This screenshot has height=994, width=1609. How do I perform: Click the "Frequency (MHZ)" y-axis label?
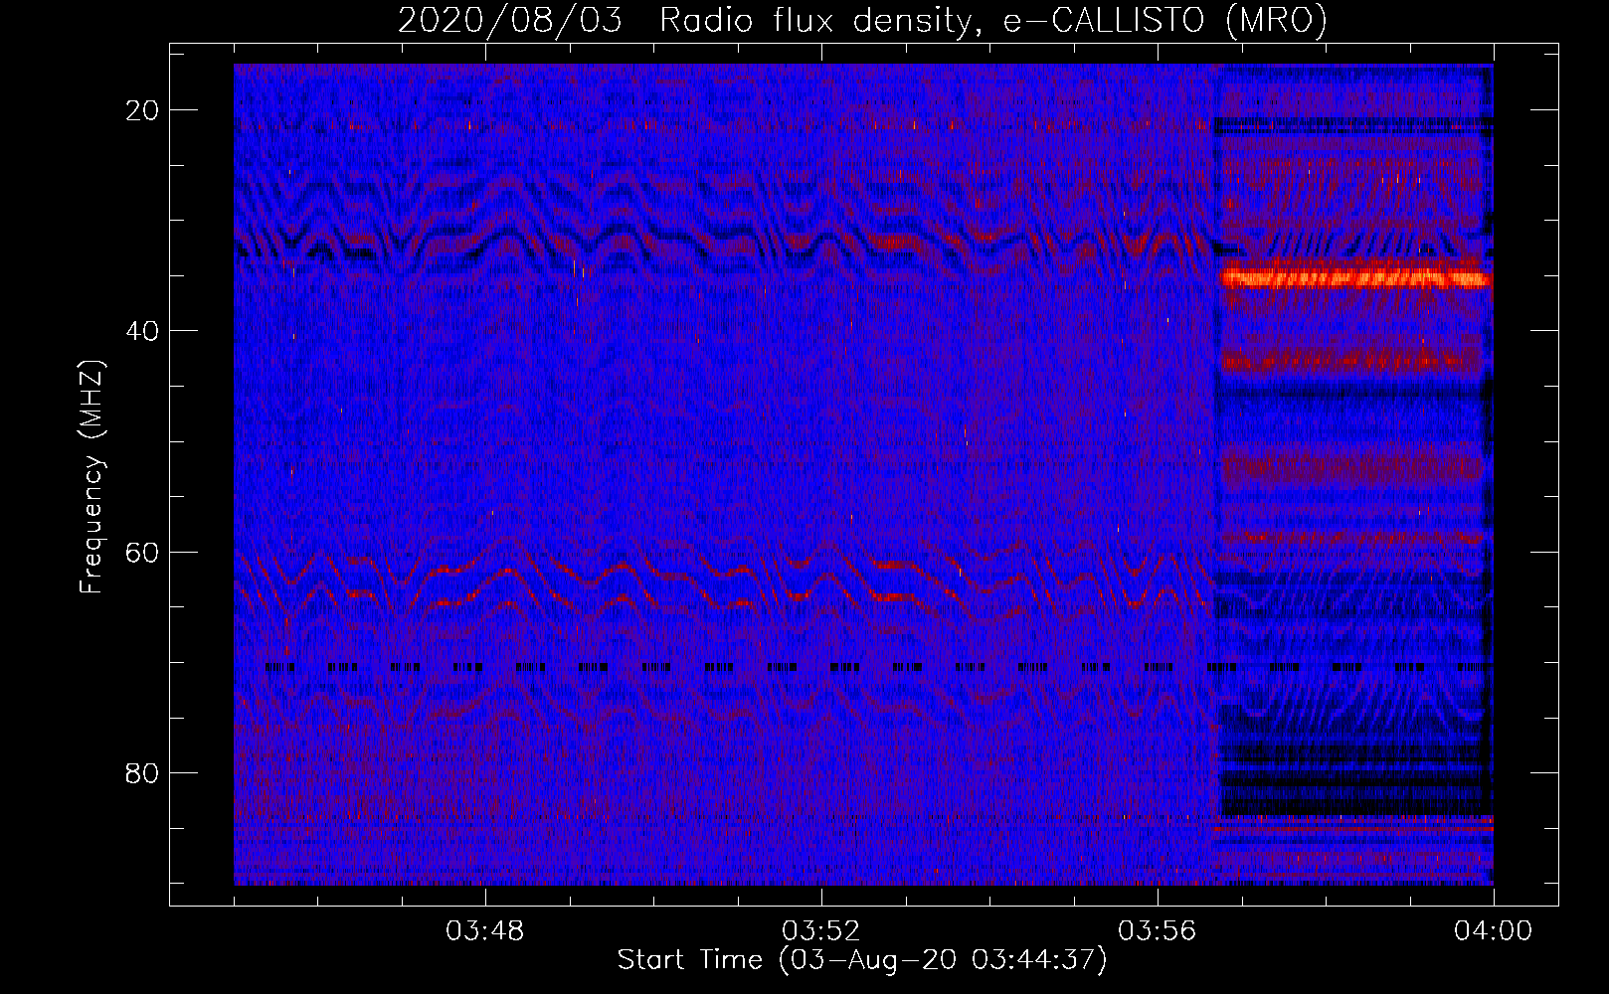91,477
